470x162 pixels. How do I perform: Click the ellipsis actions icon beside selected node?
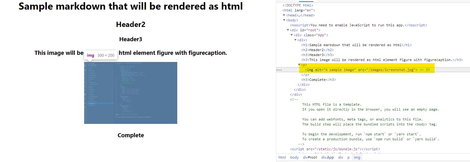[x=279, y=70]
